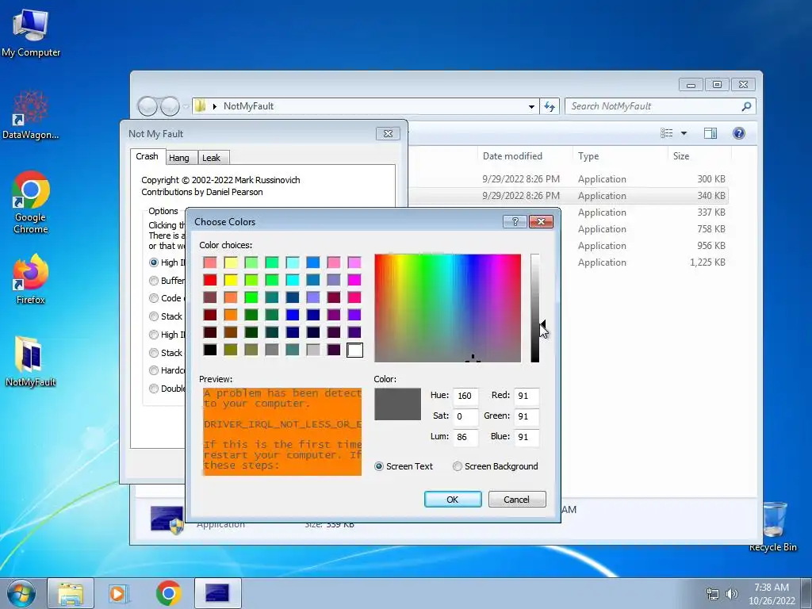The image size is (812, 609).
Task: Select the 340 KB application row
Action: [568, 196]
